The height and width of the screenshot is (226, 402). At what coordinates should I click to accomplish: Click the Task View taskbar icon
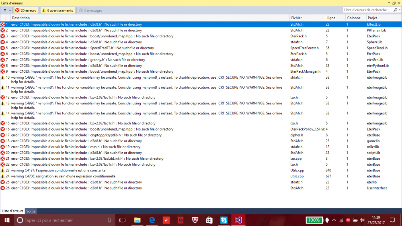(123, 220)
